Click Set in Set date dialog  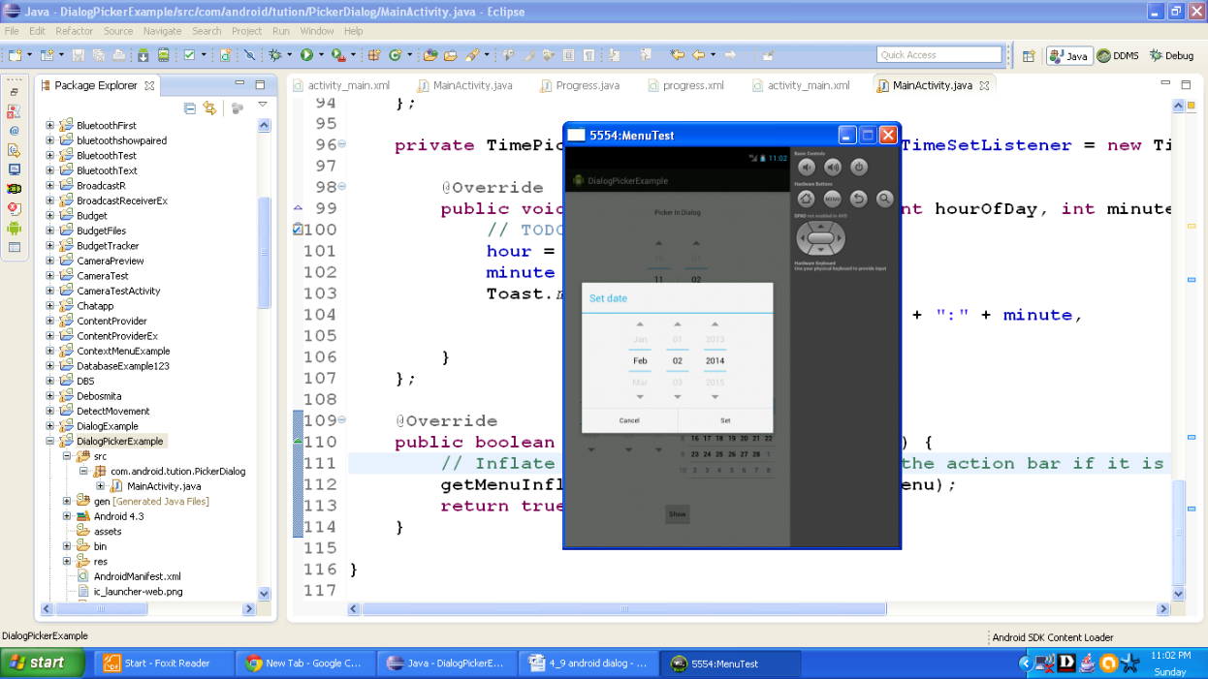pos(725,420)
